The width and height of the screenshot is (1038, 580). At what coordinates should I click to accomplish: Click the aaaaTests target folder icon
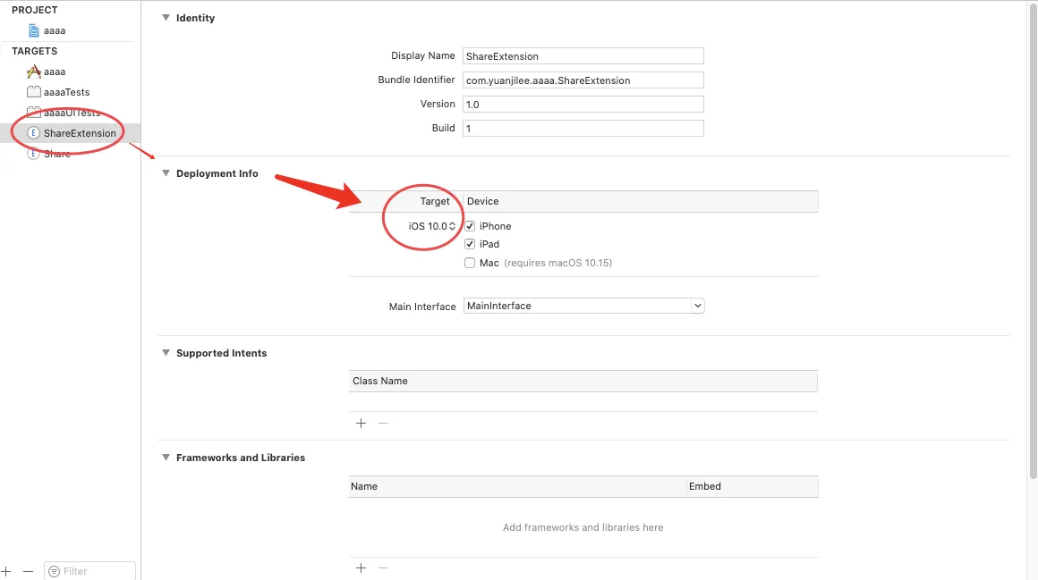tap(34, 92)
